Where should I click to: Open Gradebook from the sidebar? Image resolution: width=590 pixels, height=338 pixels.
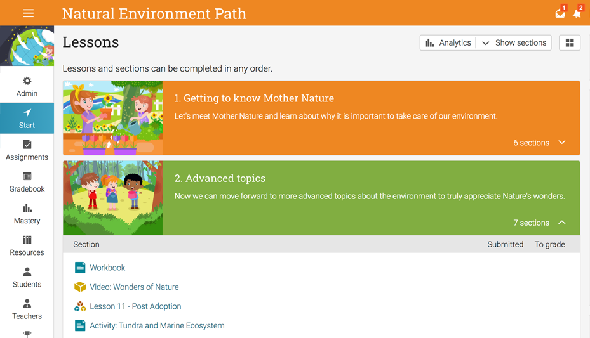pyautogui.click(x=27, y=183)
